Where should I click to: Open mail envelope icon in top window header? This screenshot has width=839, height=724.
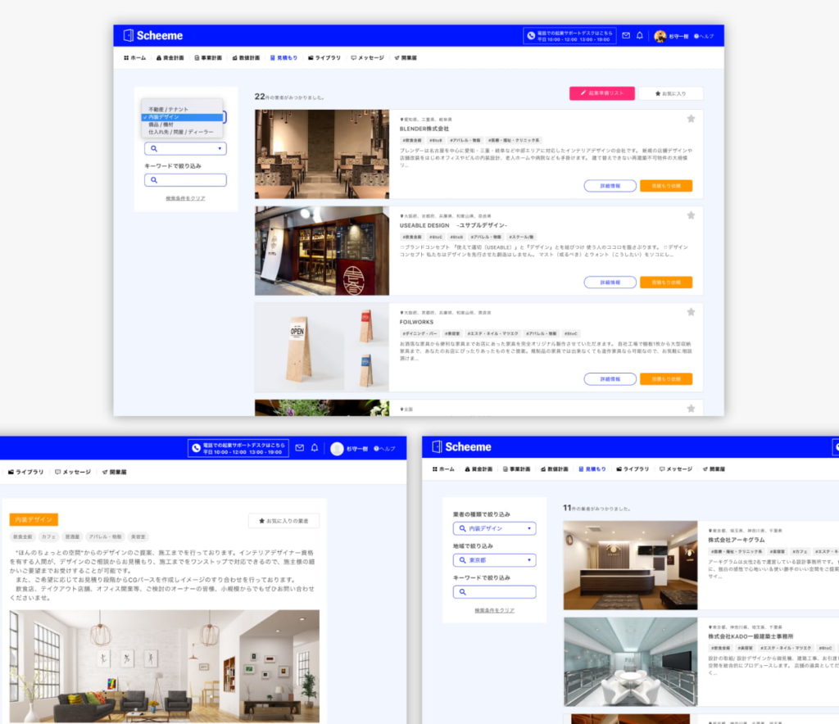[x=626, y=35]
